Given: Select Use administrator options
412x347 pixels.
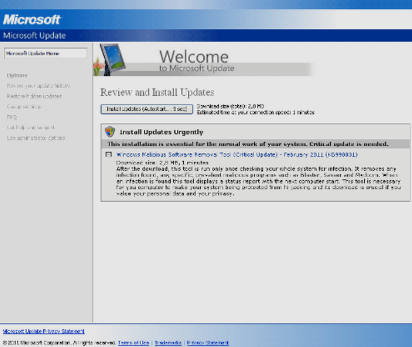Looking at the screenshot, I should click(36, 138).
